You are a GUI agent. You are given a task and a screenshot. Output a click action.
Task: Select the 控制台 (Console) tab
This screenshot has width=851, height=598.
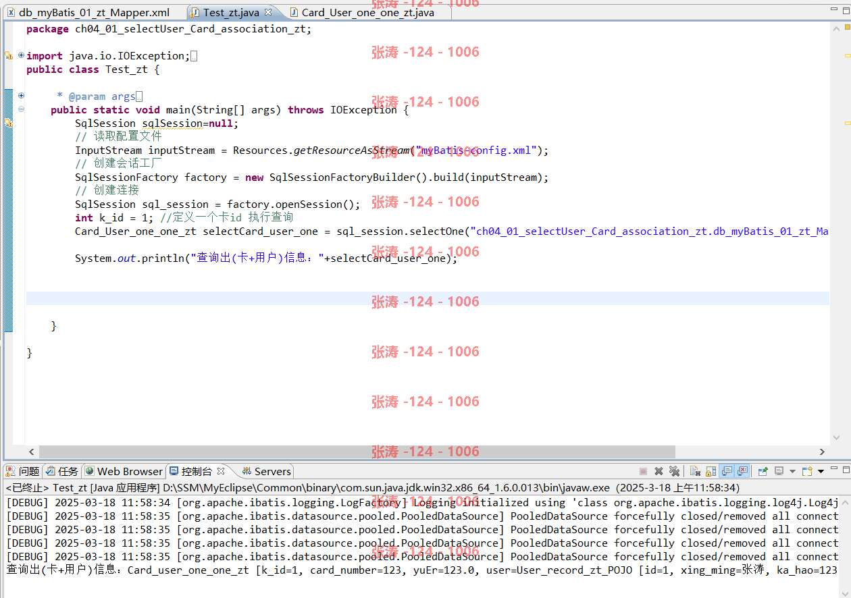197,471
